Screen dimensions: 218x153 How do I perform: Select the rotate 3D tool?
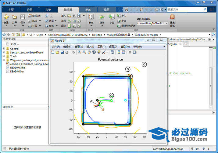pyautogui.click(x=94, y=52)
